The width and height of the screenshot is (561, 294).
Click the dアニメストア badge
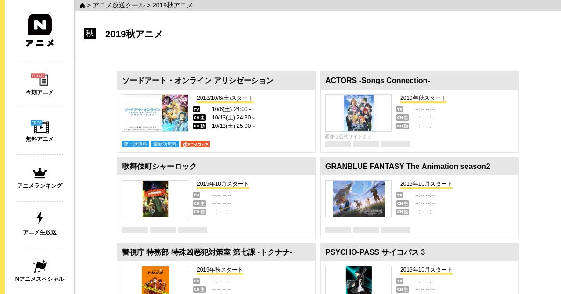[195, 144]
